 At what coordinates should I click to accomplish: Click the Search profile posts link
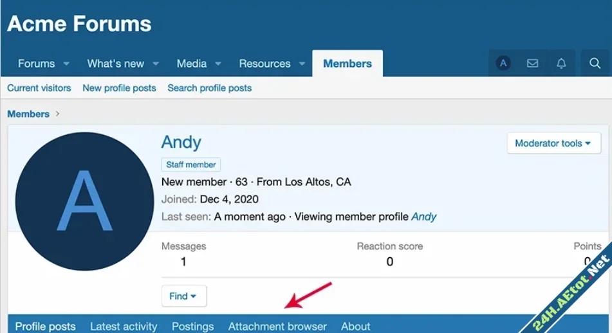209,88
